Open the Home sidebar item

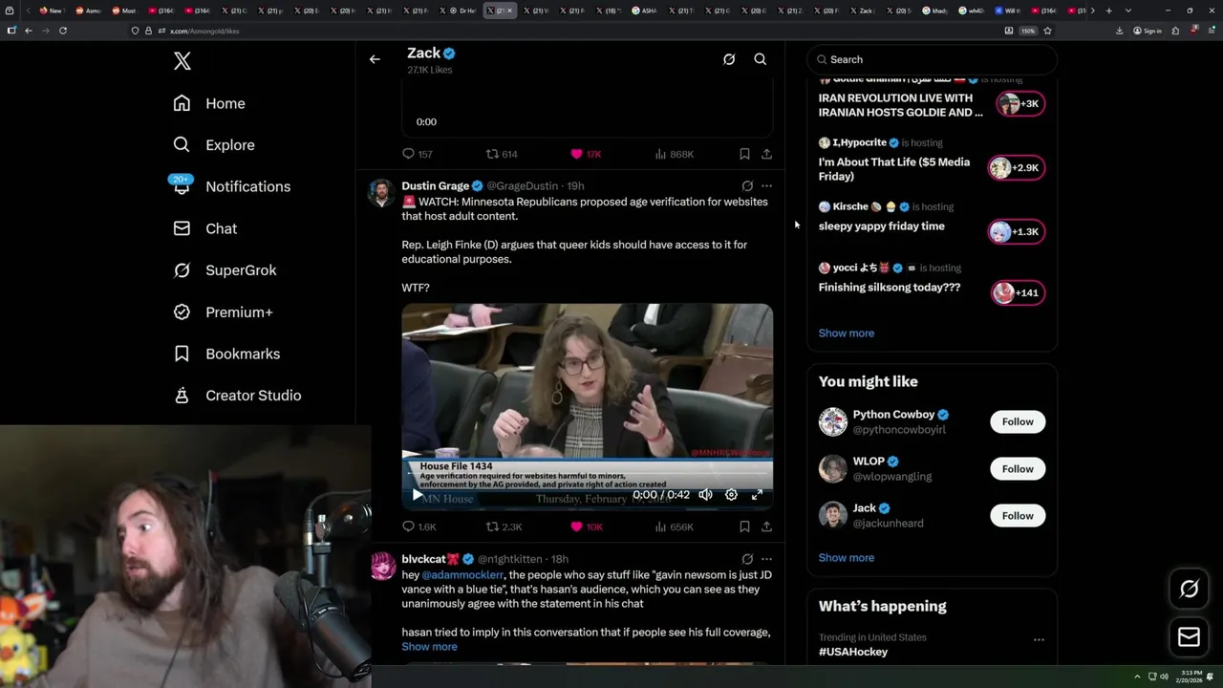pos(209,103)
